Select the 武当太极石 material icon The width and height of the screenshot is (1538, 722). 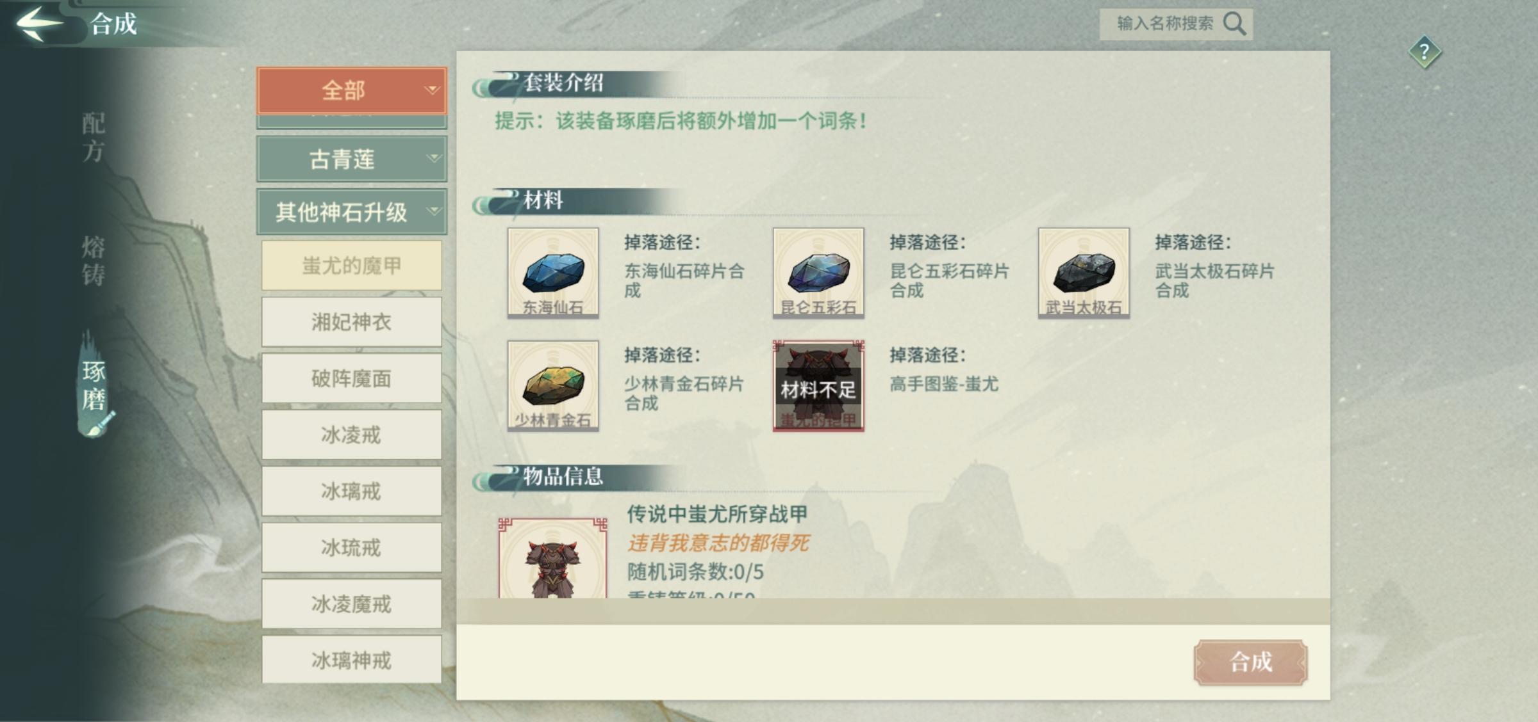pos(1084,272)
